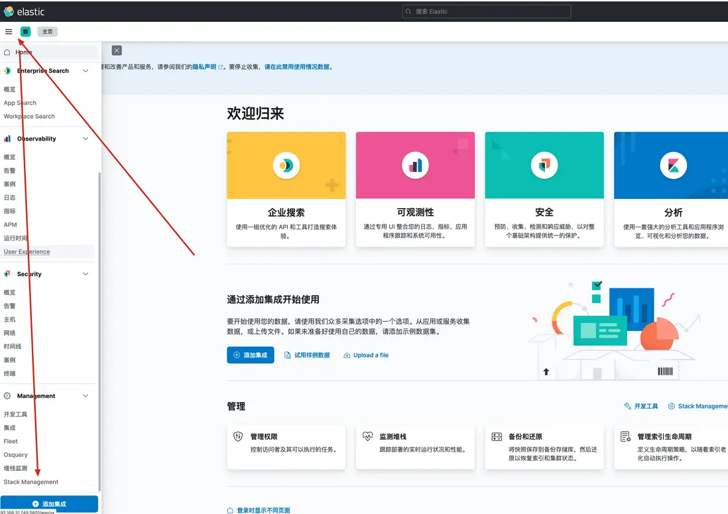Open 开发工具 in the sidebar
This screenshot has width=728, height=514.
tap(15, 414)
